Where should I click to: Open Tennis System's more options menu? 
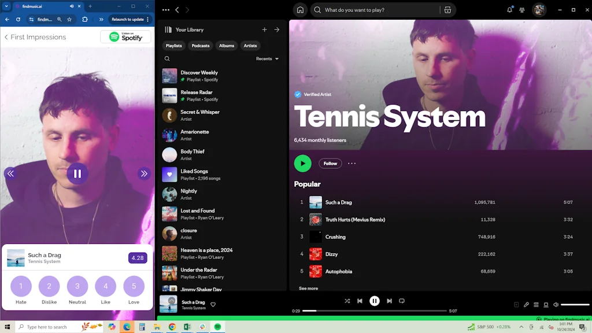click(x=351, y=163)
